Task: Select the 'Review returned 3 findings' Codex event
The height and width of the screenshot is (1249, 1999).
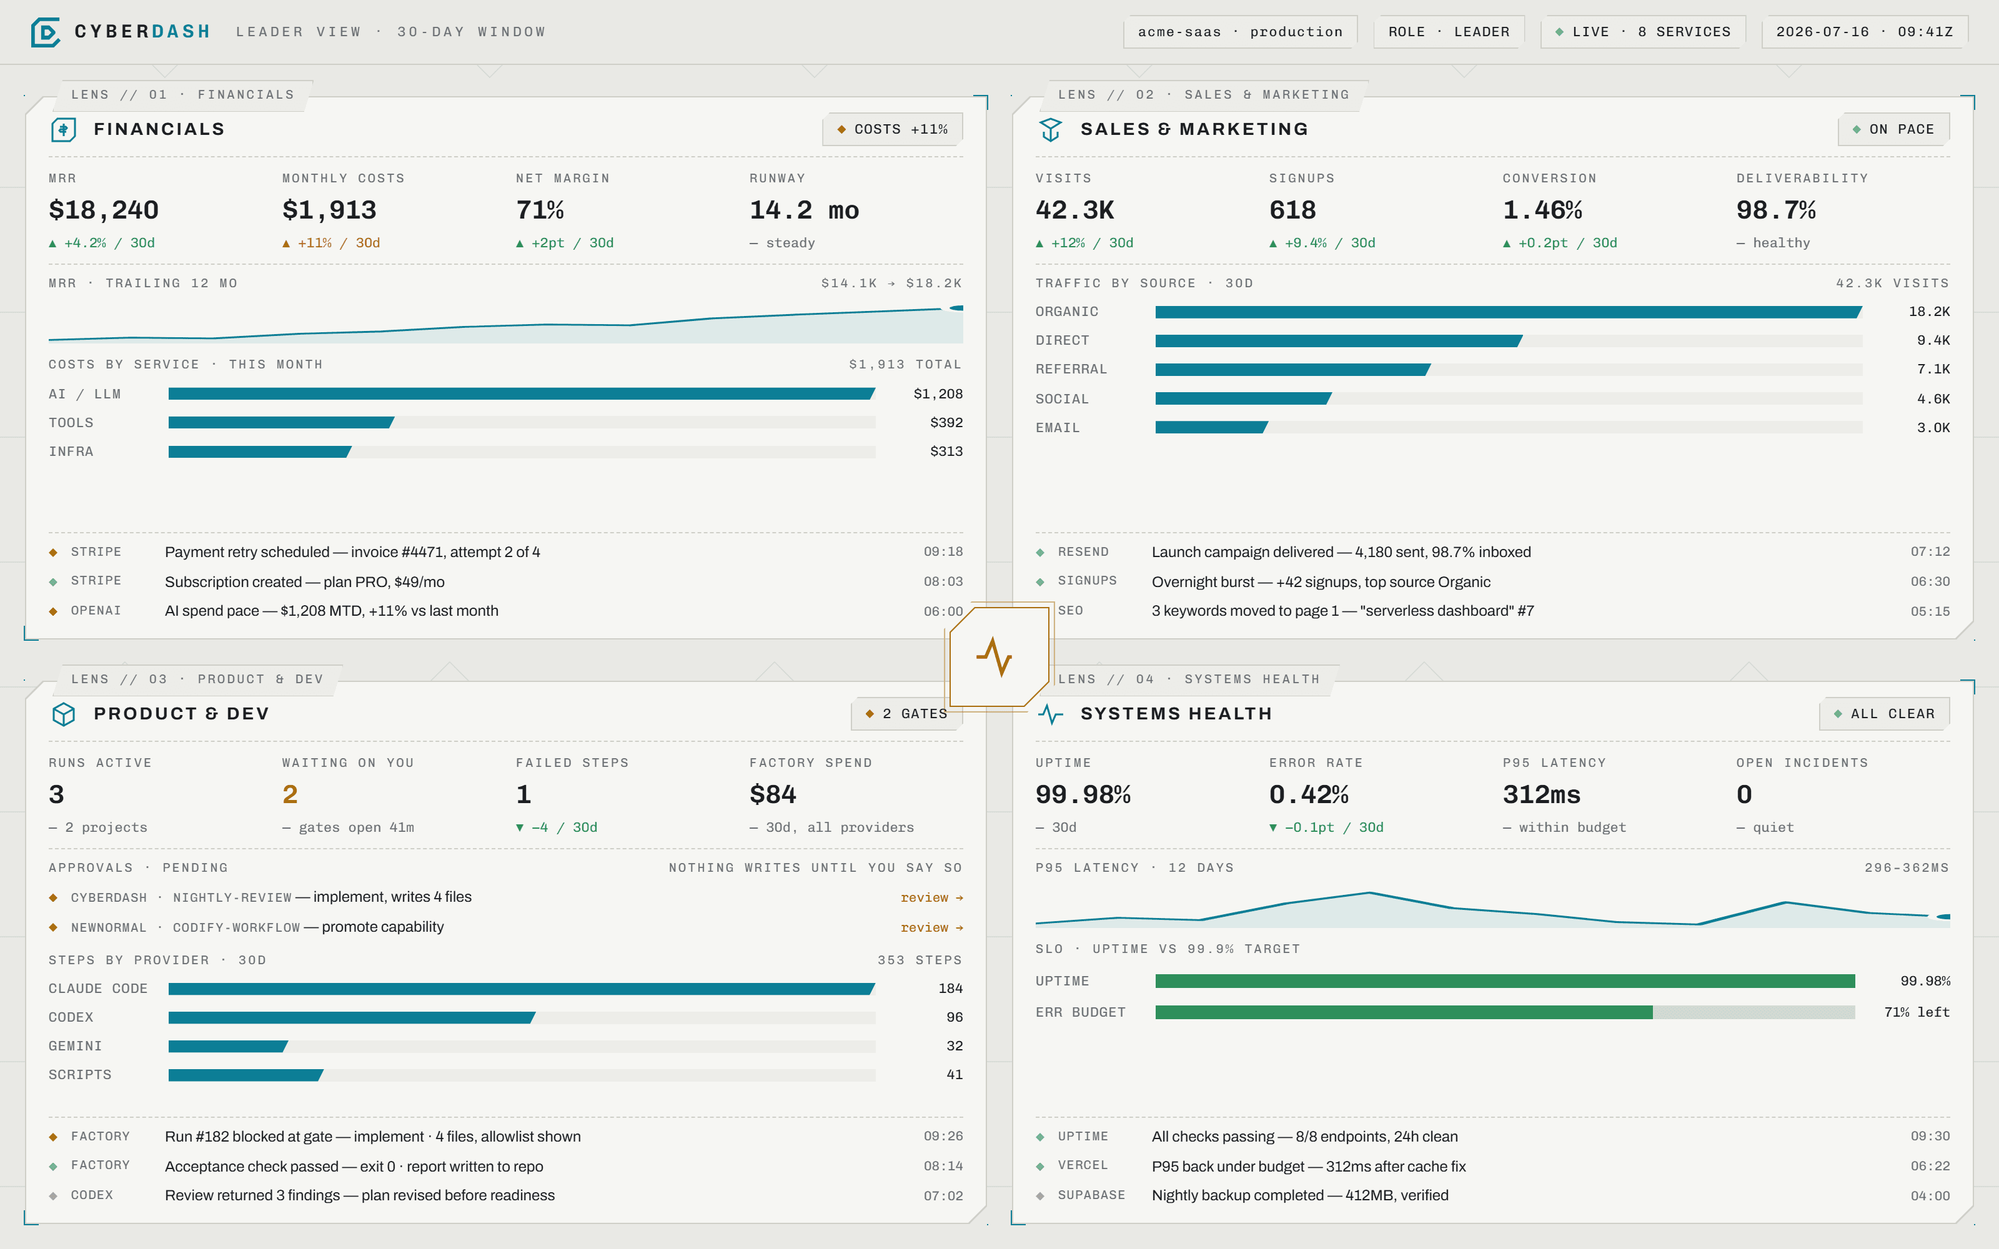Action: 505,1195
